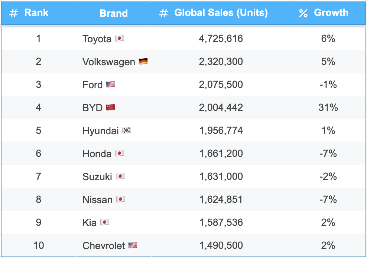Click the Growth column header text

pyautogui.click(x=331, y=13)
